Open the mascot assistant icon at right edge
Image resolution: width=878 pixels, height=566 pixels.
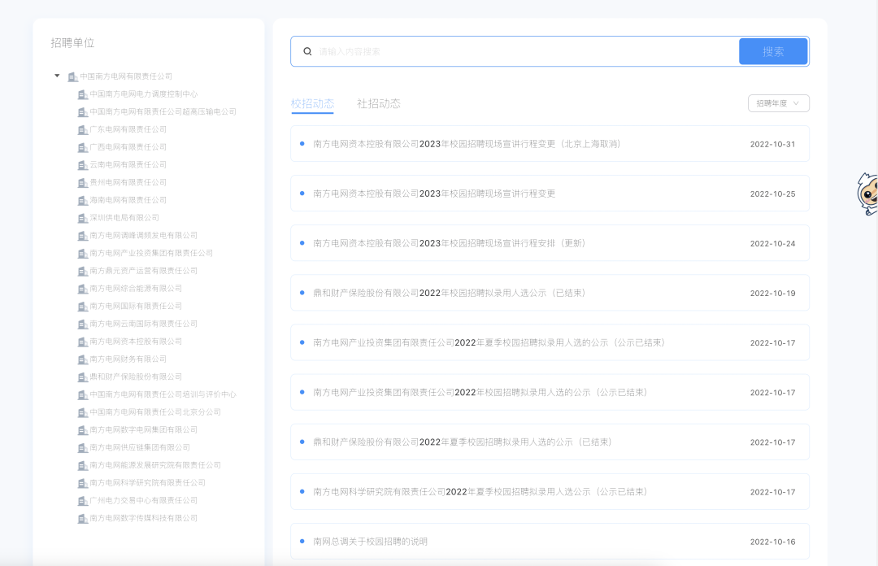pyautogui.click(x=867, y=194)
